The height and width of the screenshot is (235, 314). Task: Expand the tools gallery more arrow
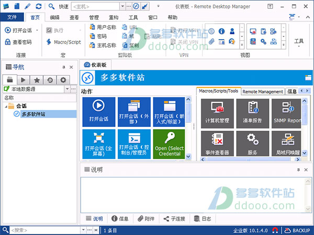[284, 45]
